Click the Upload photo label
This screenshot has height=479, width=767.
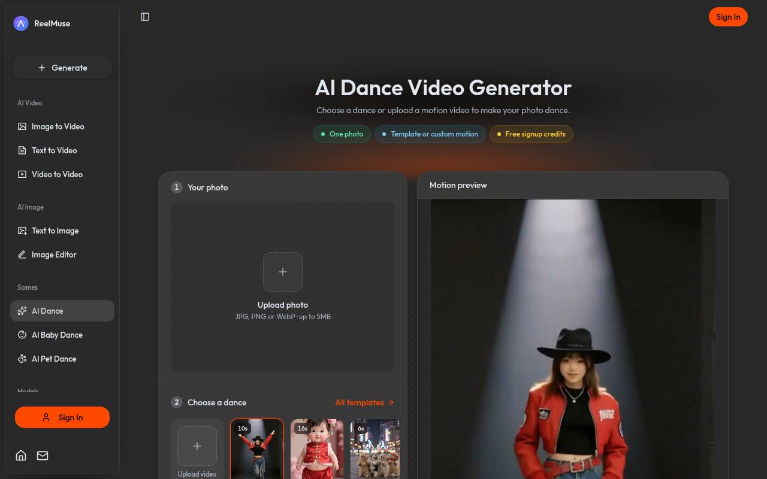click(283, 305)
